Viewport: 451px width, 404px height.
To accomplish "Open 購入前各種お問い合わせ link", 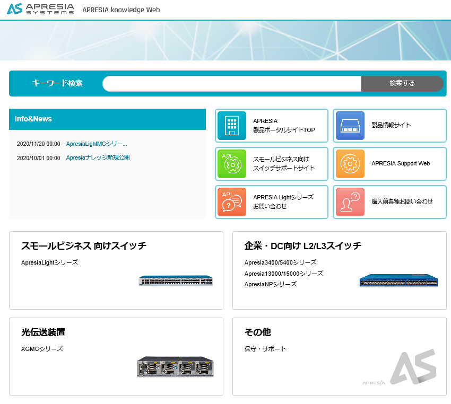I will point(402,201).
